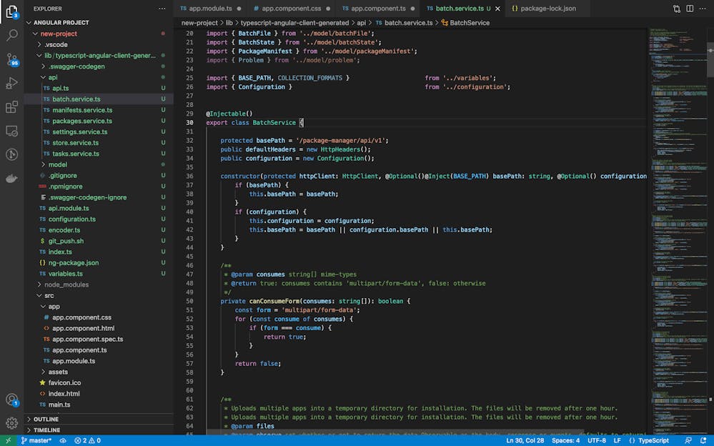714x446 pixels.
Task: Open notifications bell in status bar
Action: click(703, 440)
